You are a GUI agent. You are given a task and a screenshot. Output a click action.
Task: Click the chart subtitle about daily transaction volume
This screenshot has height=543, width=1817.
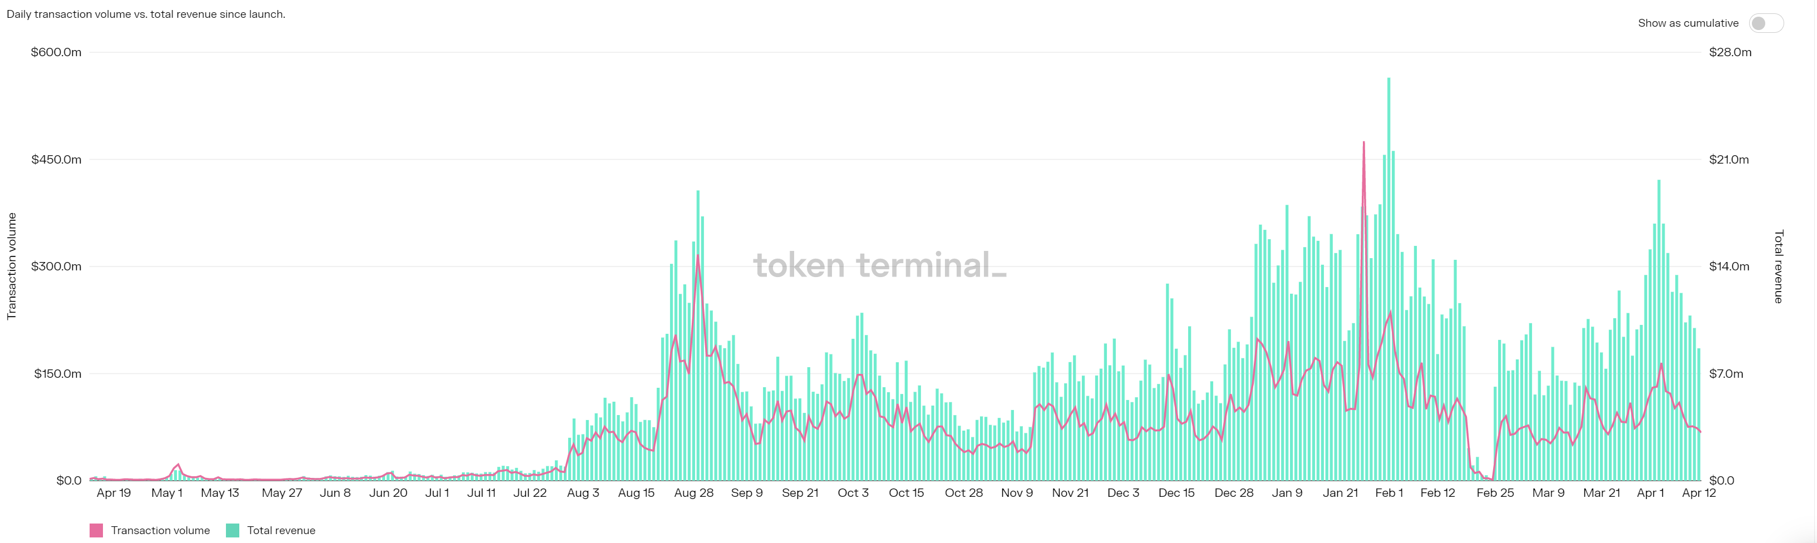(146, 14)
